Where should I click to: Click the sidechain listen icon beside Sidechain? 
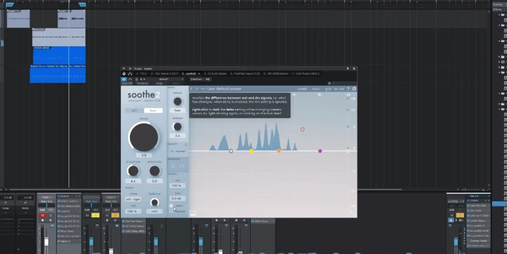click(x=207, y=79)
